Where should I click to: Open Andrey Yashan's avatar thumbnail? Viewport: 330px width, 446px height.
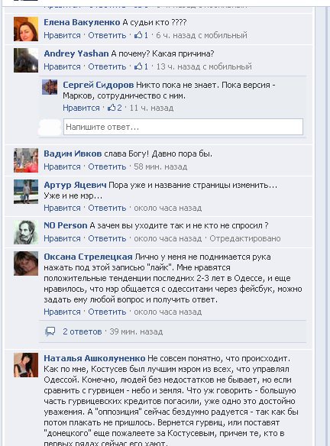pyautogui.click(x=26, y=60)
